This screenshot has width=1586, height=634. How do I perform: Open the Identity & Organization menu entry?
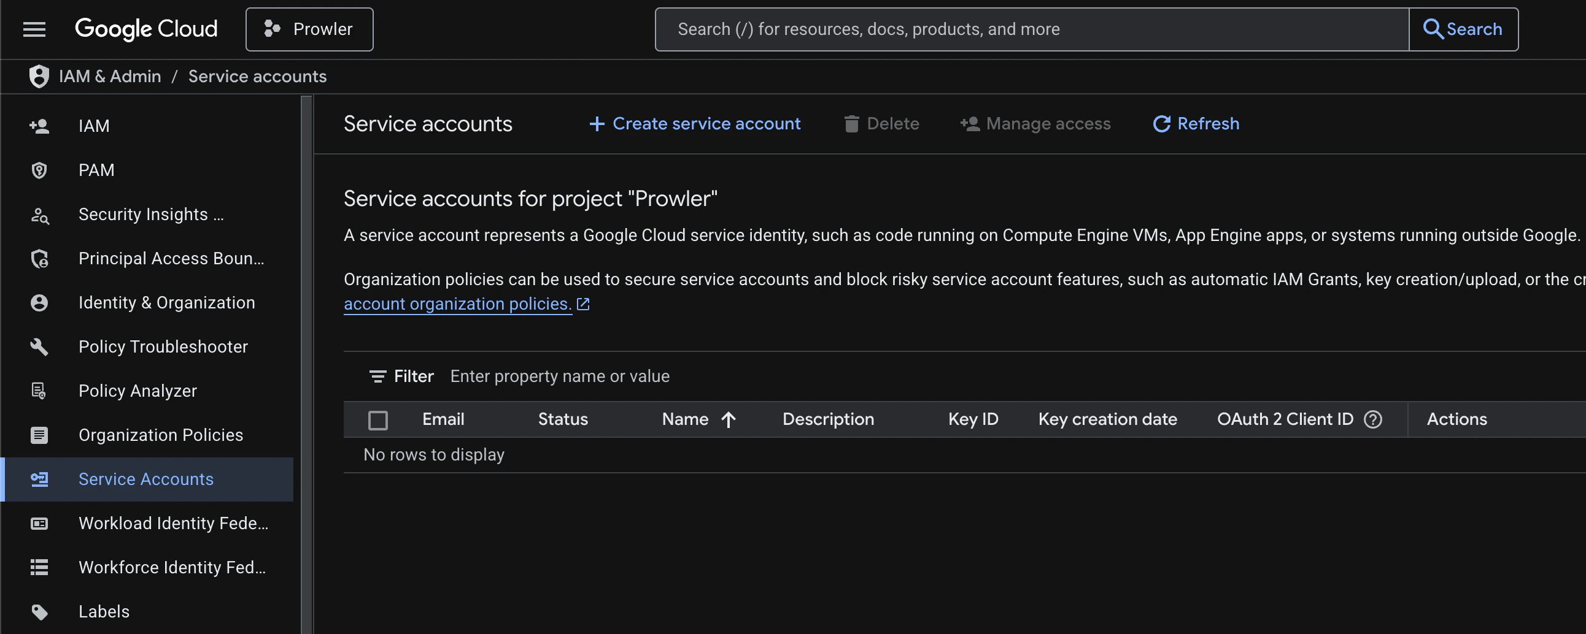pos(167,302)
